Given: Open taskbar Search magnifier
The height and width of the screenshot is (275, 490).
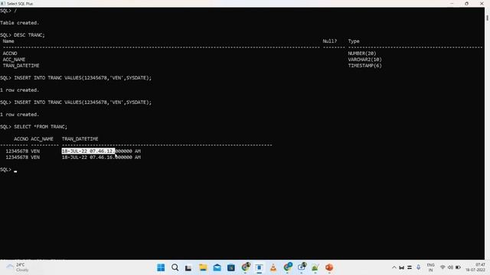Looking at the screenshot, I should pos(175,267).
